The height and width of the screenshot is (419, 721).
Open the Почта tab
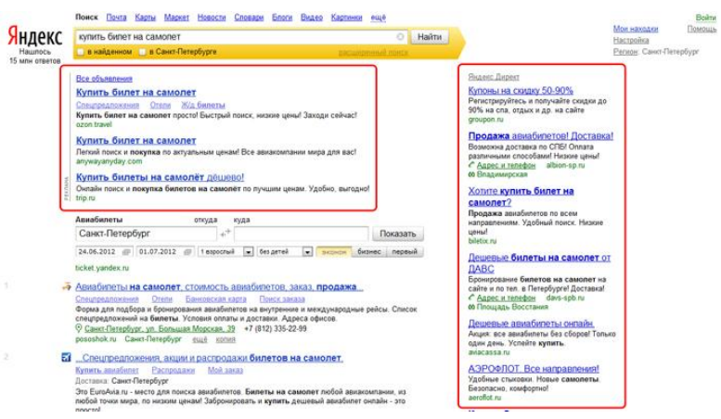point(116,18)
